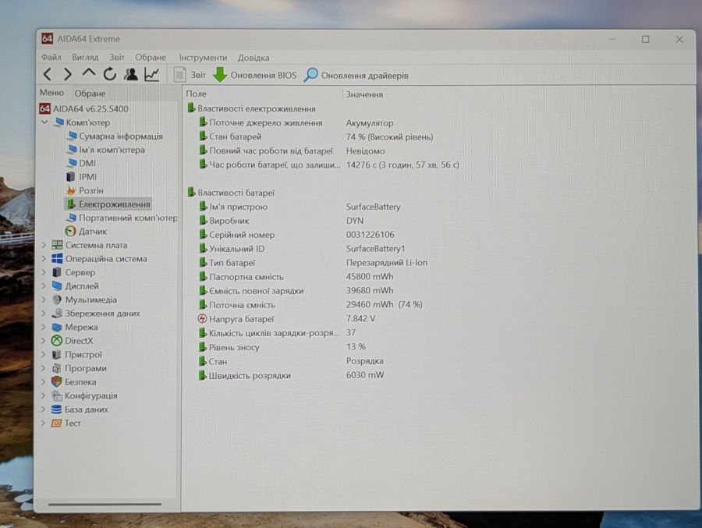Expand the Мережа tree node

[x=44, y=327]
